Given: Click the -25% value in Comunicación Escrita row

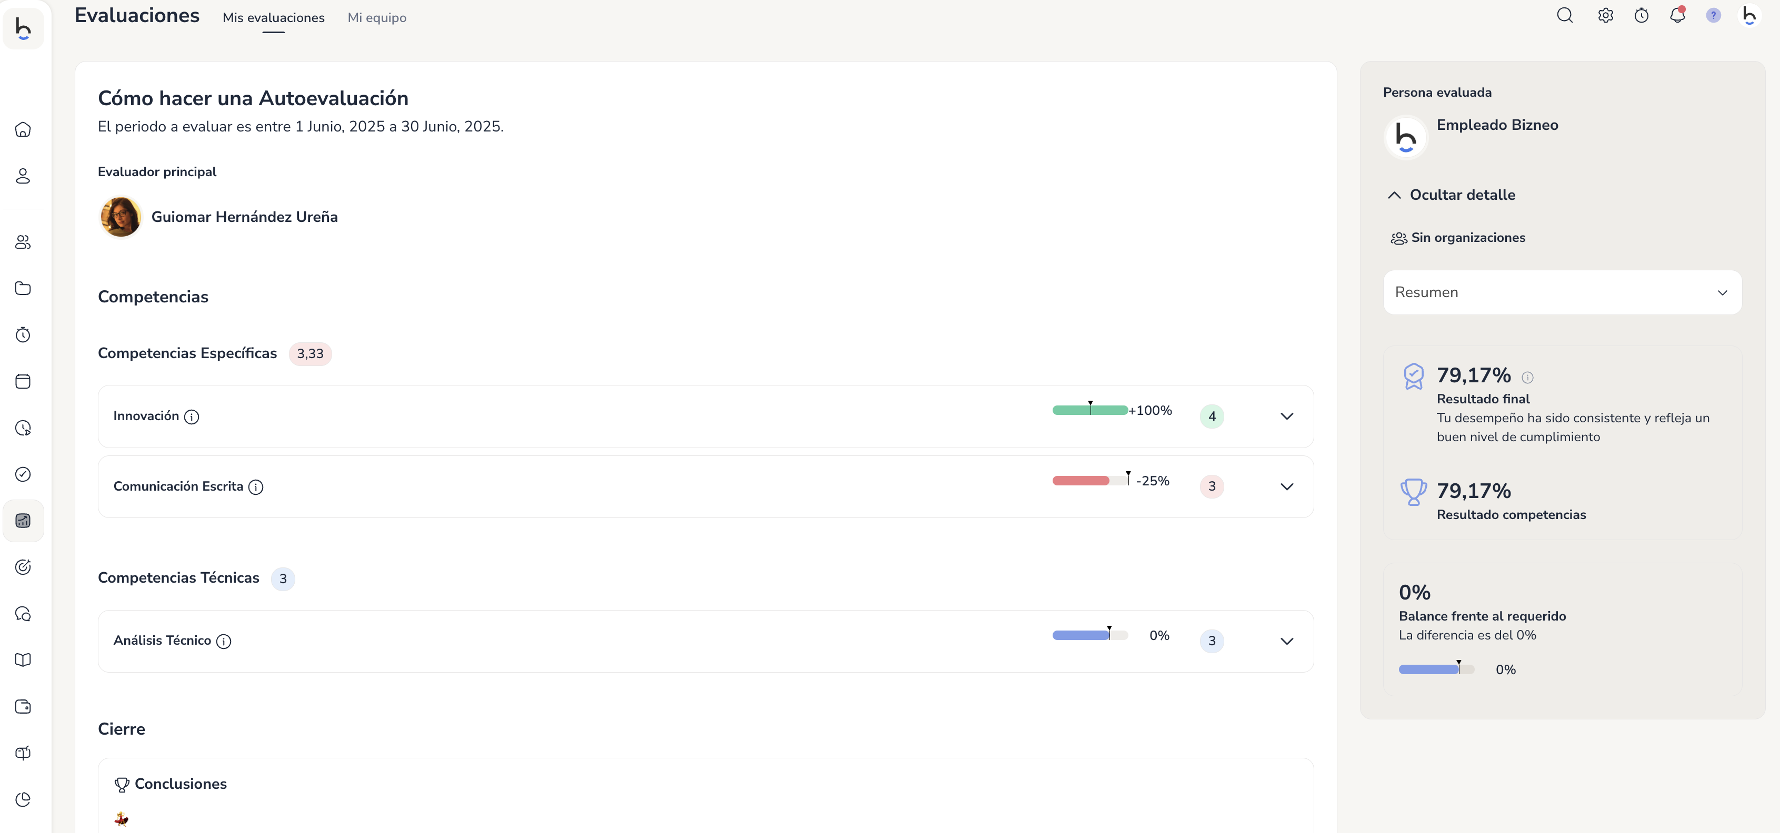Looking at the screenshot, I should click(x=1153, y=480).
